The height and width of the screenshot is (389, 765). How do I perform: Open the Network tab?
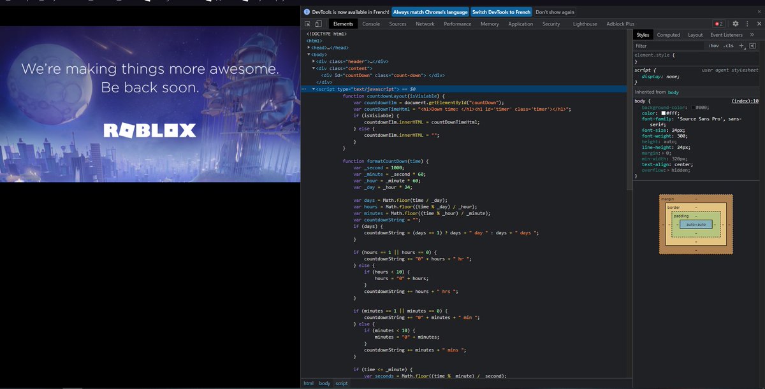(425, 24)
